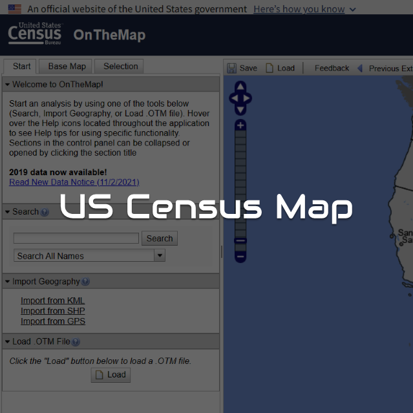Click the US flag icon in banner
This screenshot has width=413, height=413.
15,9
